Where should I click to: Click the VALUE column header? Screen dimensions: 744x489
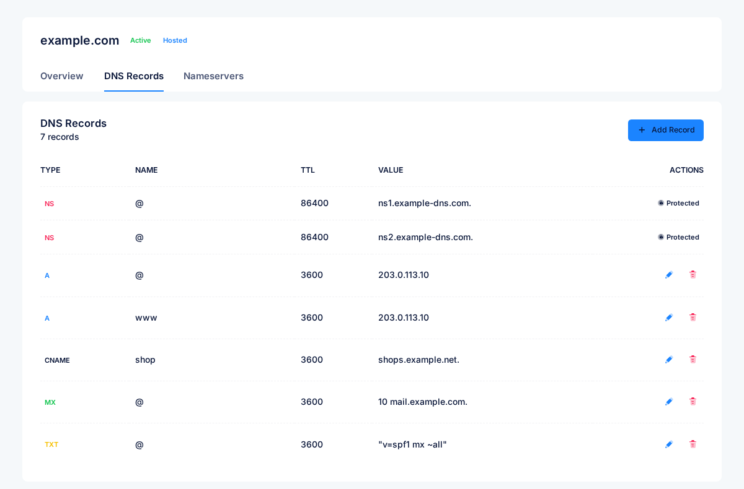[x=391, y=170]
